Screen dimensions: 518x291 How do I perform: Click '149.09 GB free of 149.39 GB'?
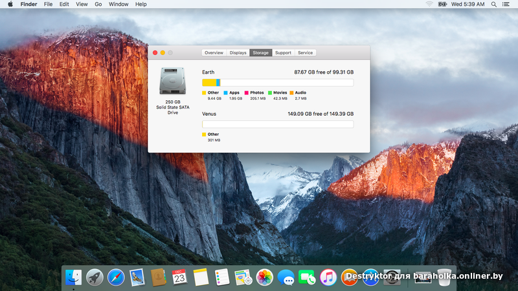(x=321, y=114)
